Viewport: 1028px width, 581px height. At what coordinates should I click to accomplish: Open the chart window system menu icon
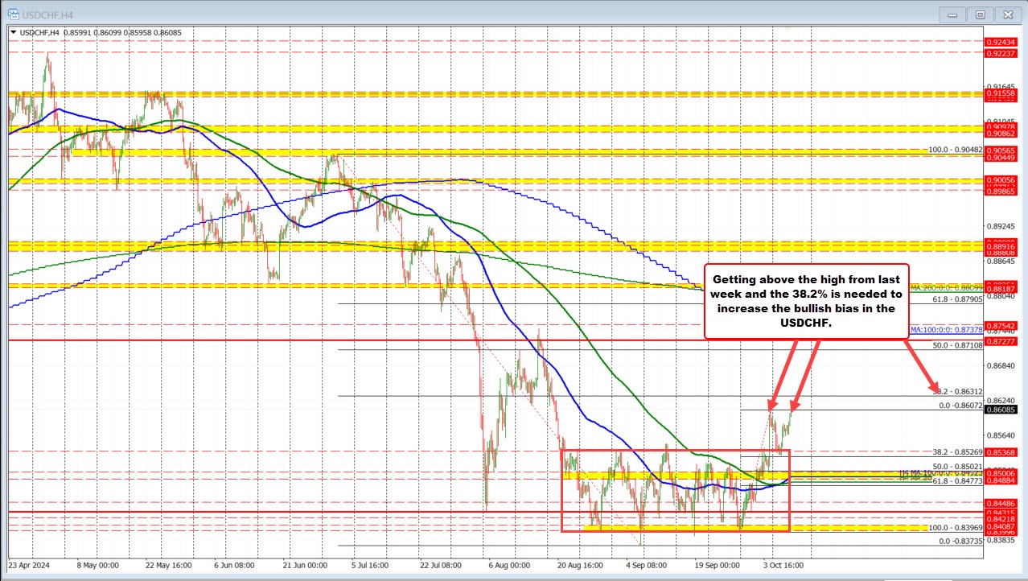click(12, 14)
